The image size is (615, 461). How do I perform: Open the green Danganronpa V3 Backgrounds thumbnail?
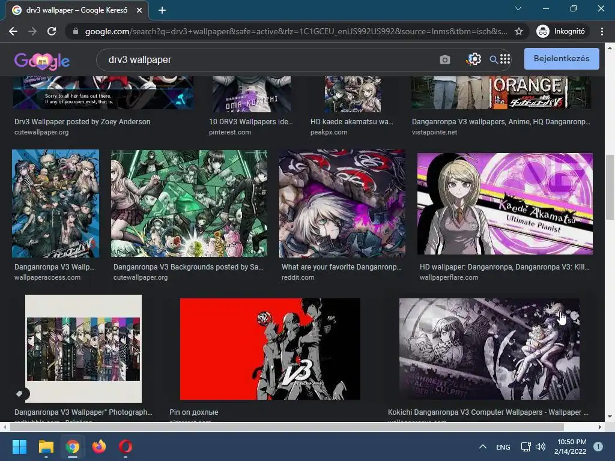189,203
